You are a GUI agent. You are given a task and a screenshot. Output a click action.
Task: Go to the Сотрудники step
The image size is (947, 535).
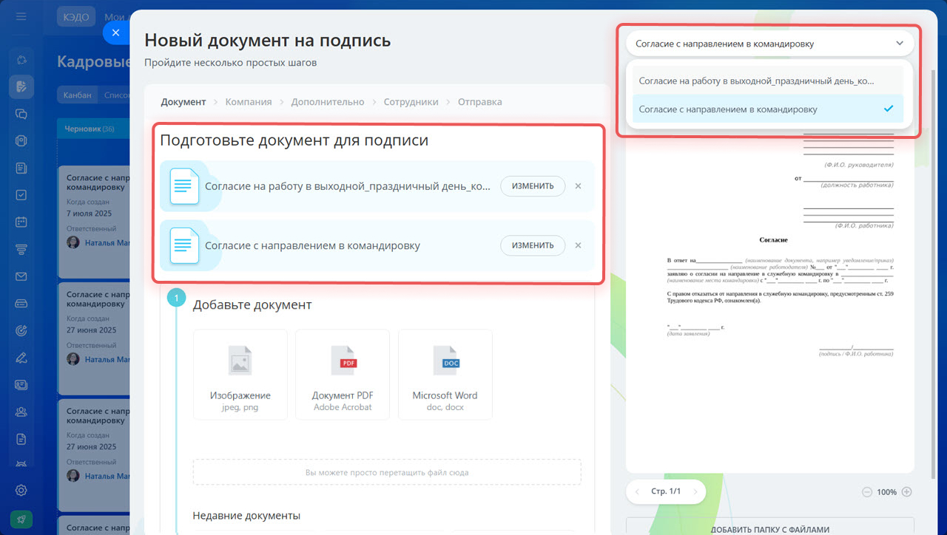(411, 102)
